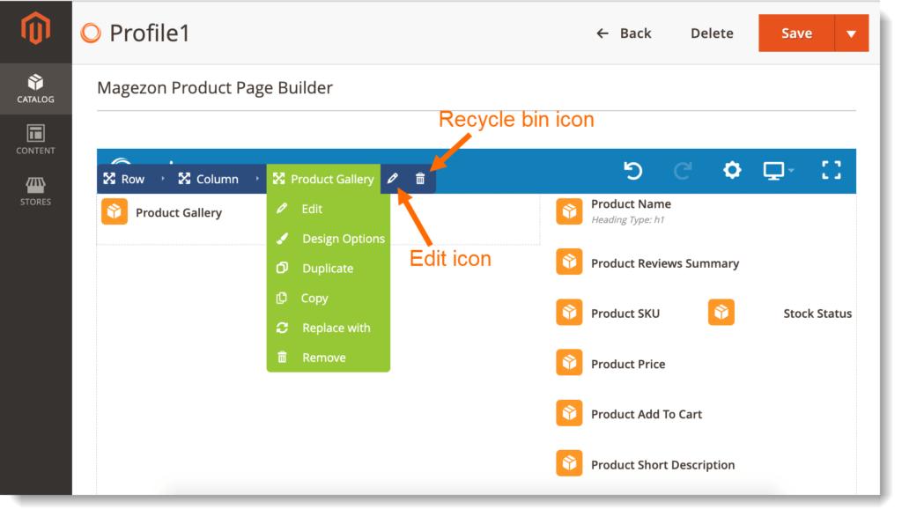Screen dimensions: 902x517
Task: Click the Profile1 page title
Action: click(150, 33)
